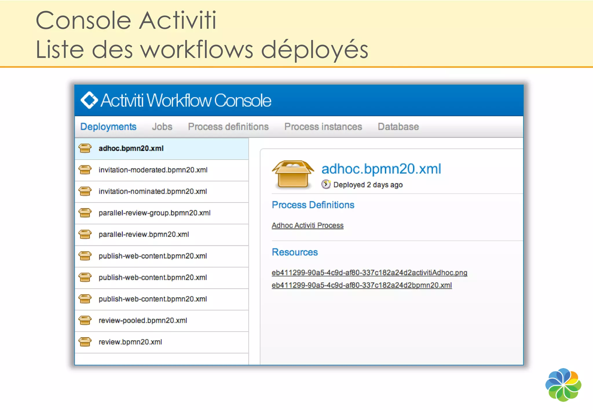Open the eb411299...bpmn20.xml resource link

tap(362, 285)
